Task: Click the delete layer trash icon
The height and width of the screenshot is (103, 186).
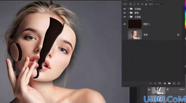Action: pyautogui.click(x=179, y=83)
